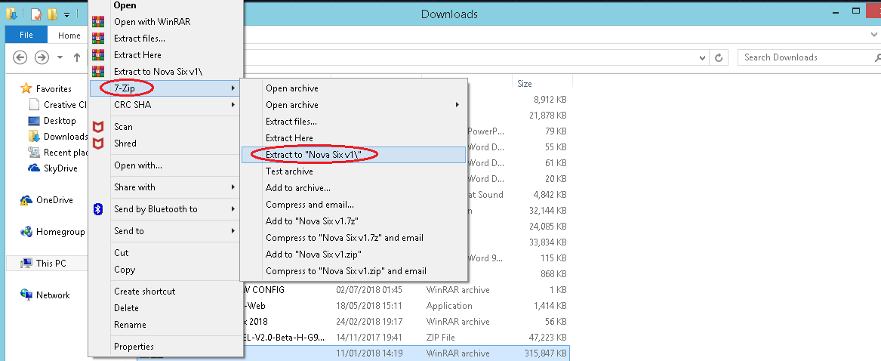Click the McAfee Scan shield icon
Viewport: 881px width, 361px height.
(x=97, y=127)
